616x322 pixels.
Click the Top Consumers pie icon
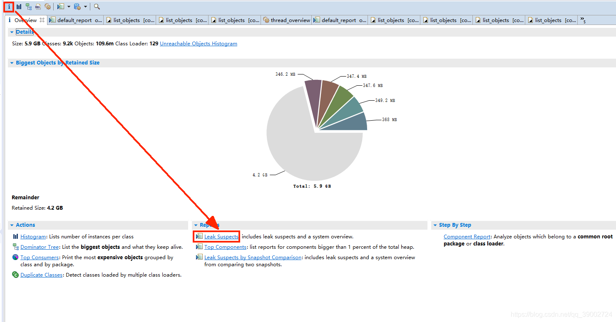(x=15, y=257)
